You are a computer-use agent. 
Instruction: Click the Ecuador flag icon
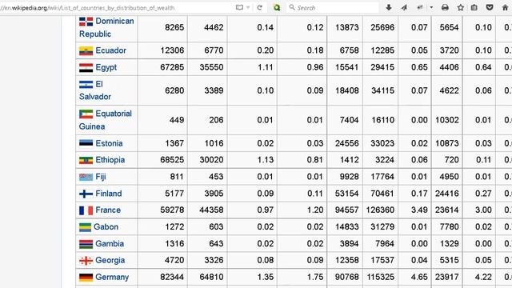click(x=86, y=51)
